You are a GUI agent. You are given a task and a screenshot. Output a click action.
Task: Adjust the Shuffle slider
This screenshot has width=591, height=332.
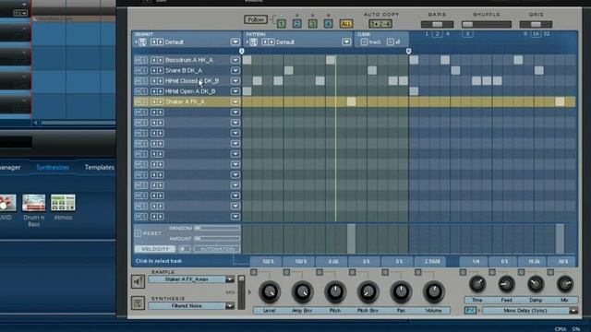[487, 25]
